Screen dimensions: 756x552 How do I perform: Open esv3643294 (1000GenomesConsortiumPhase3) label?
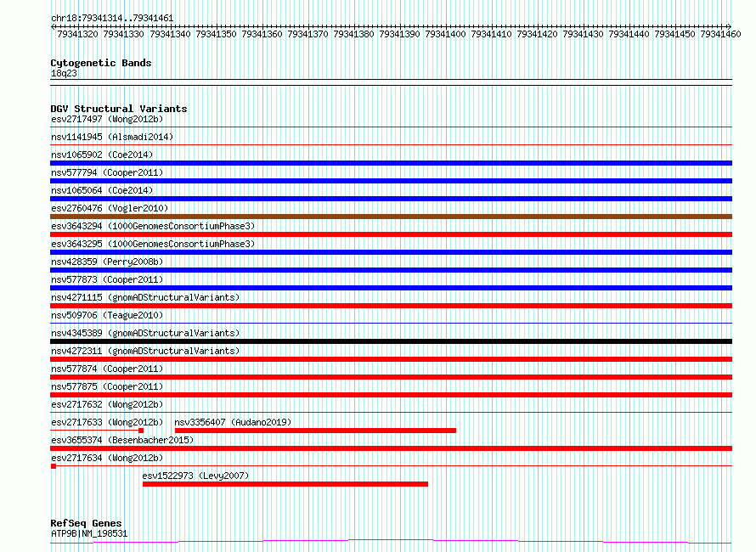coord(153,226)
